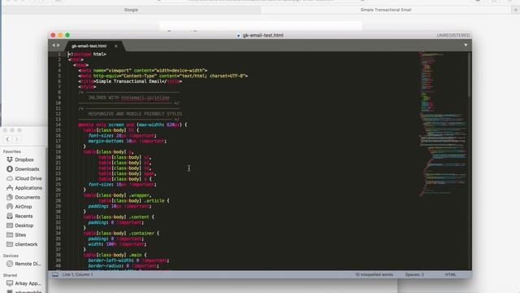
Task: Click Line 1, Column 1 status text
Action: coord(78,275)
